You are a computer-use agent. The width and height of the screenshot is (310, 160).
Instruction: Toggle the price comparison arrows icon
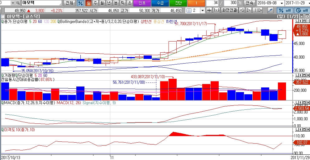click(x=80, y=3)
